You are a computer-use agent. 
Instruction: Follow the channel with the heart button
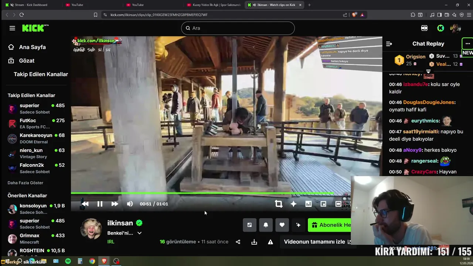282,225
